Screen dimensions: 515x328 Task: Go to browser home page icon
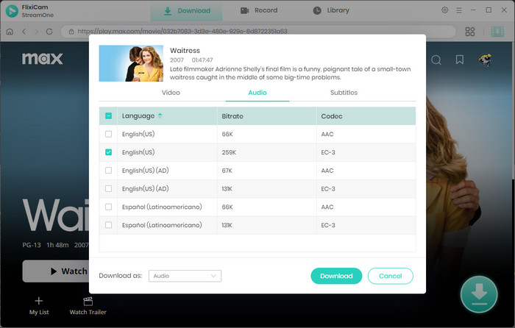point(10,32)
